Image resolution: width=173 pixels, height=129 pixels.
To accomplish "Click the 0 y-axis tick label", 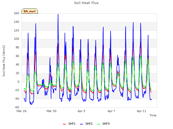I will 18,82.
